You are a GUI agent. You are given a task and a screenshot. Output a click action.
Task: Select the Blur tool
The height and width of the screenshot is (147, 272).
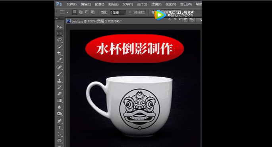[x=59, y=107]
